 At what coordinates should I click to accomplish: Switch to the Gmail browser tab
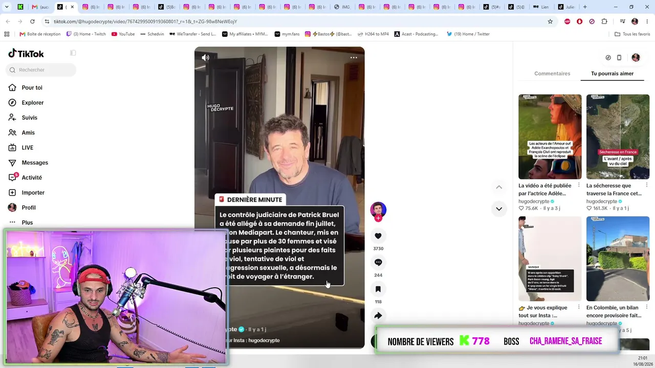(x=40, y=7)
